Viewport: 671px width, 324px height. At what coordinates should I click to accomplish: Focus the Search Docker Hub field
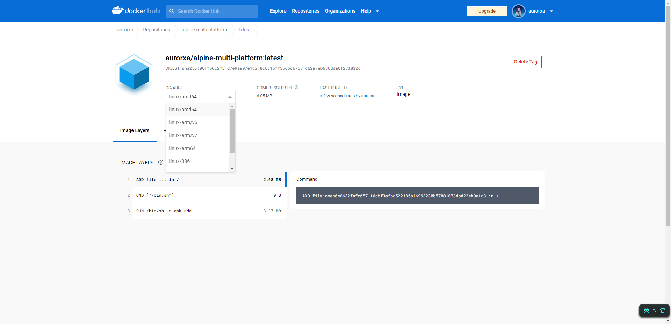[x=211, y=11]
